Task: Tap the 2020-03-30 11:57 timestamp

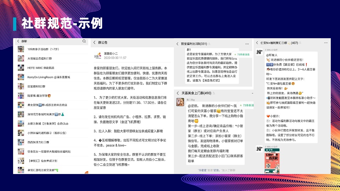Action: pos(115,58)
